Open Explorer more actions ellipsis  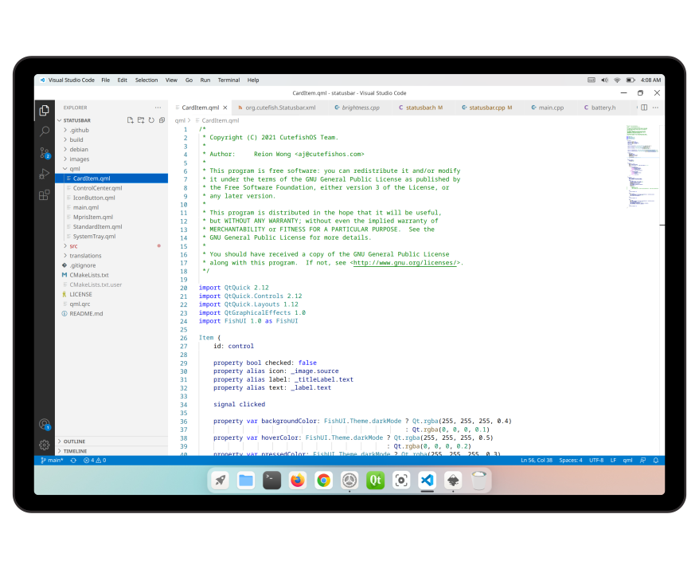[x=158, y=108]
